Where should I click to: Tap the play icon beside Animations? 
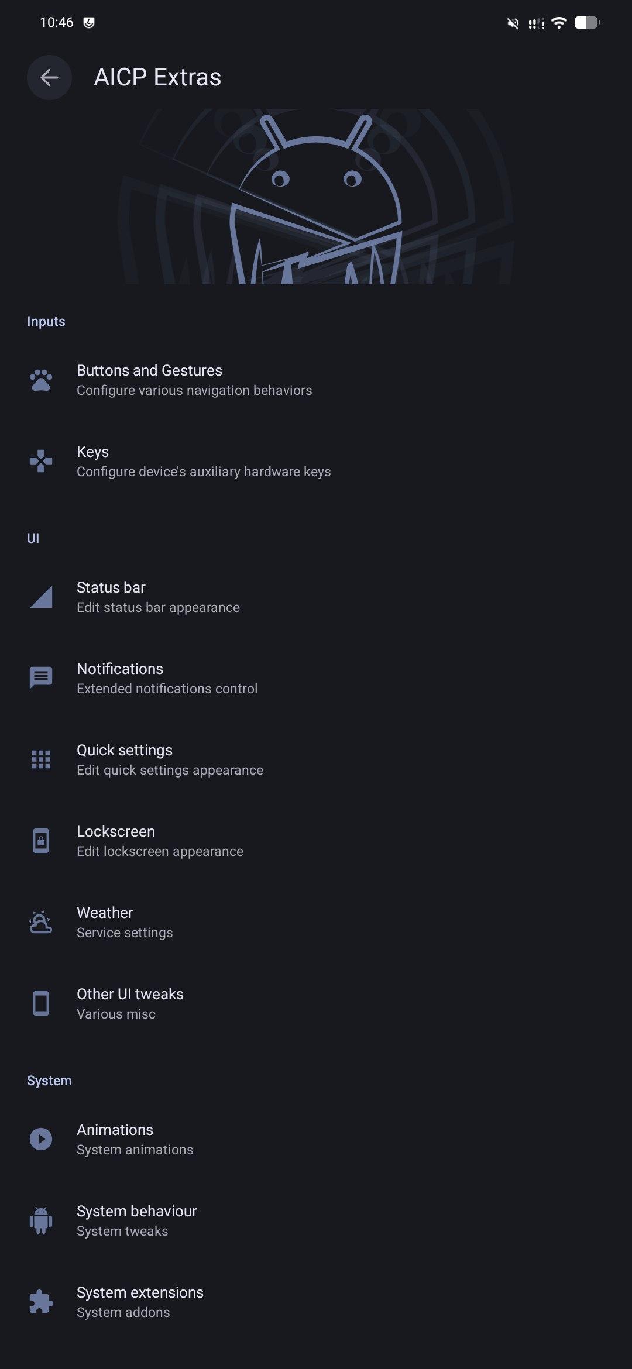point(41,1140)
